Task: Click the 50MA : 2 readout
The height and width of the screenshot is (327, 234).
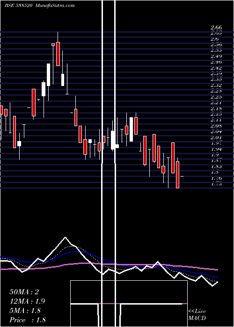Action: (x=24, y=292)
